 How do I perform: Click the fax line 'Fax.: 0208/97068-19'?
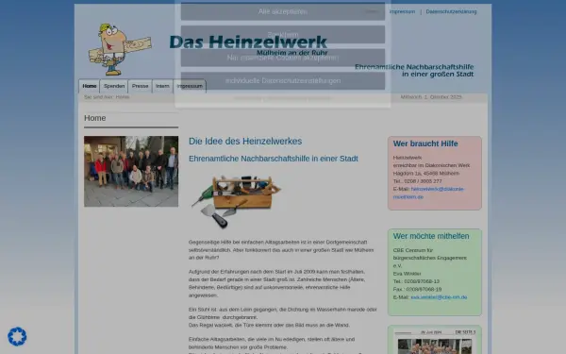pyautogui.click(x=417, y=290)
